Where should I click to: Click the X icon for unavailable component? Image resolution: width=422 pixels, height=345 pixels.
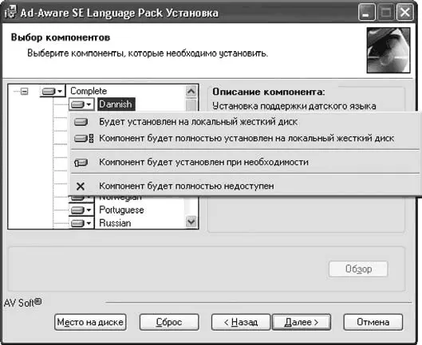click(x=81, y=186)
